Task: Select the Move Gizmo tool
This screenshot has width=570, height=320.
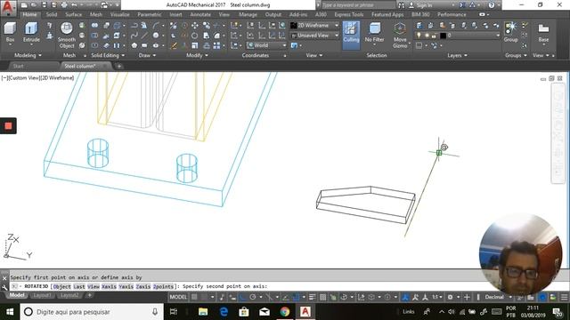Action: (x=400, y=36)
